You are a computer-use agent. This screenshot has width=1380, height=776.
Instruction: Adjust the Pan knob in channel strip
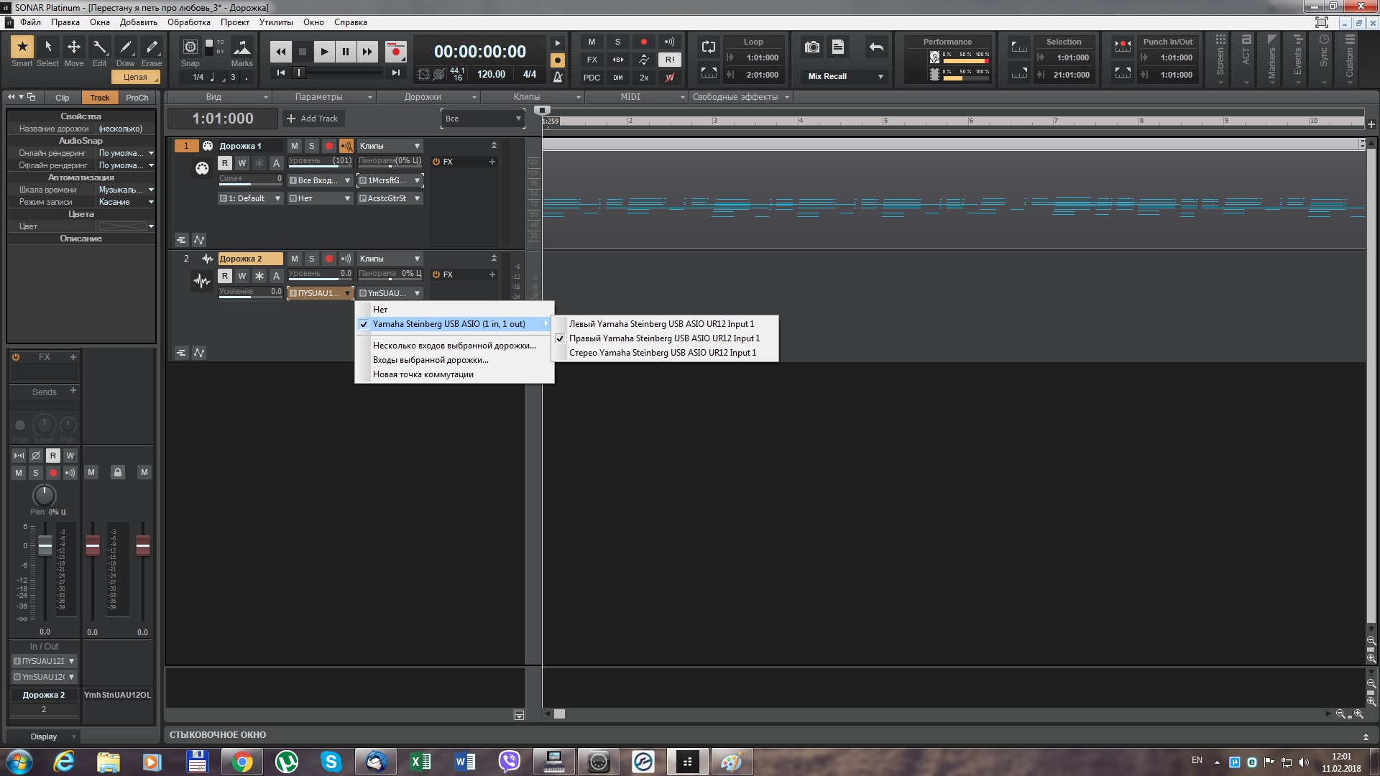pos(45,495)
